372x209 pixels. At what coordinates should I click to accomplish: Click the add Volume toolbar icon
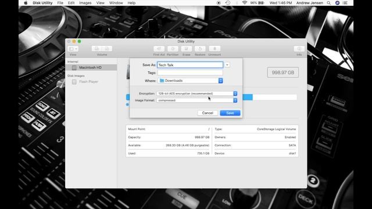(x=97, y=49)
